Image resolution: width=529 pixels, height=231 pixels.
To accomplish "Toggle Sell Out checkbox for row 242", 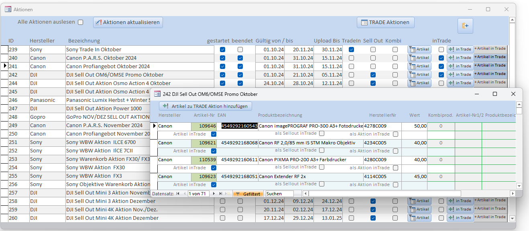I will (x=373, y=75).
